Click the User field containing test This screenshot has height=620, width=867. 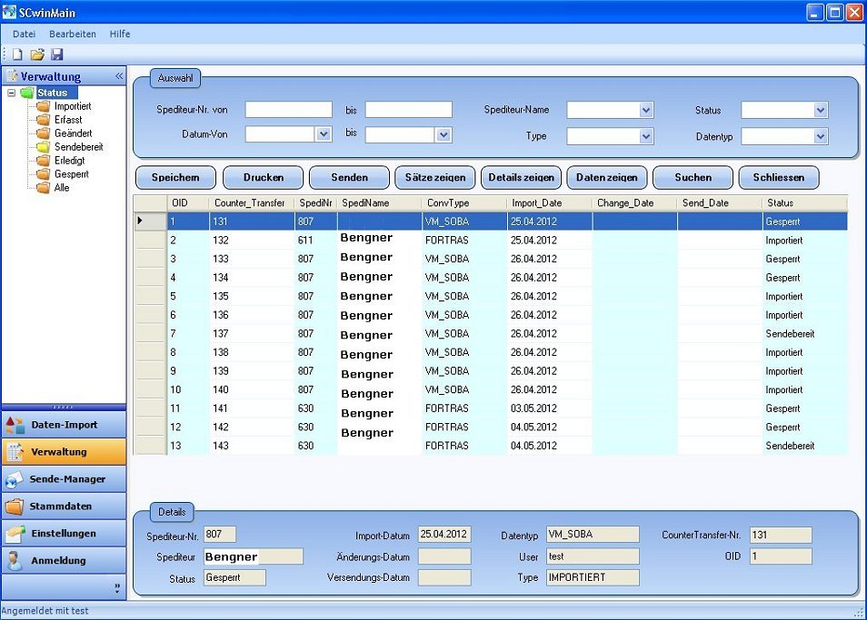[x=593, y=556]
